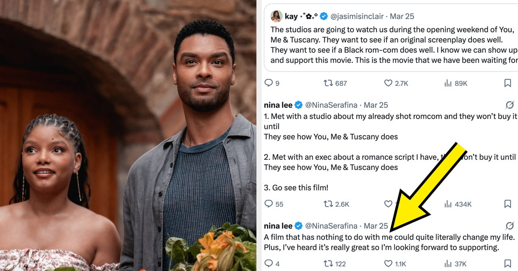
Task: Click the reply icon with 55 replies
Action: 269,204
